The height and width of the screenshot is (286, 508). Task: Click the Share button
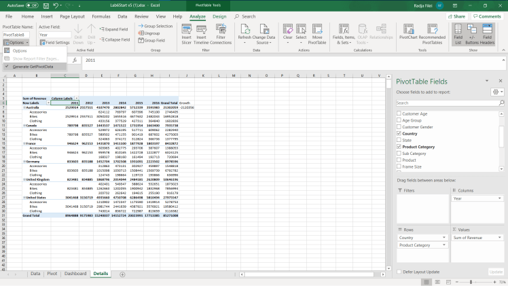456,16
